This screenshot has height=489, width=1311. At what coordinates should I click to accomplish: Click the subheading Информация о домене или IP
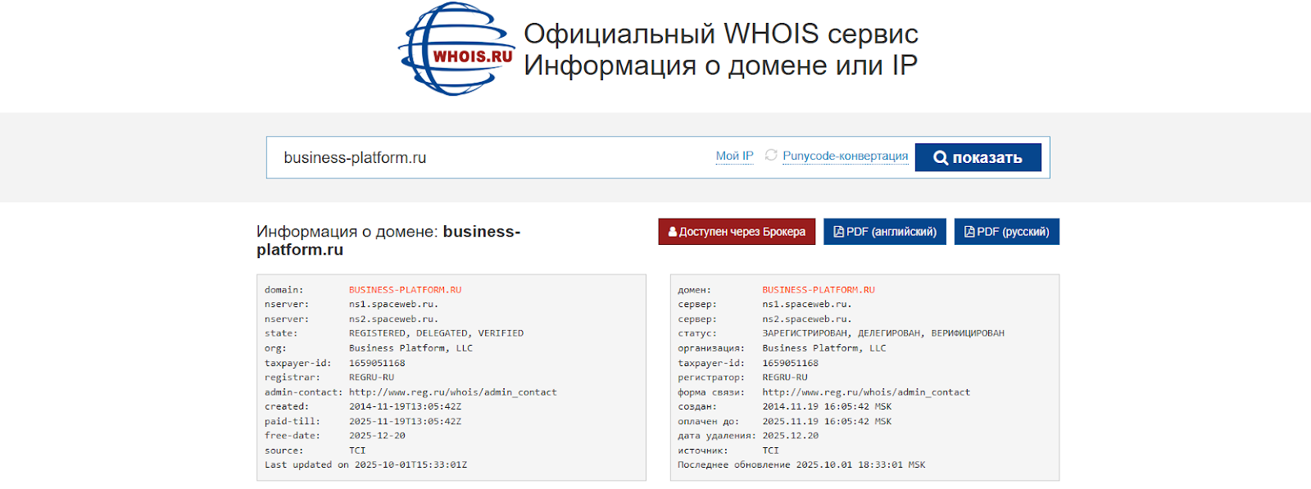[721, 65]
